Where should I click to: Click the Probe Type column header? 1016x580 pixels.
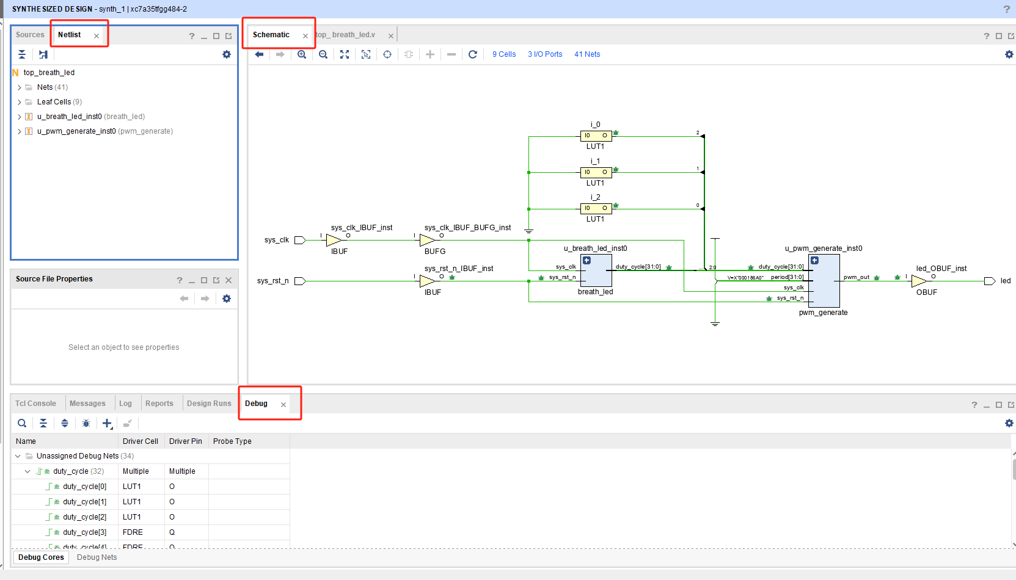pos(249,441)
